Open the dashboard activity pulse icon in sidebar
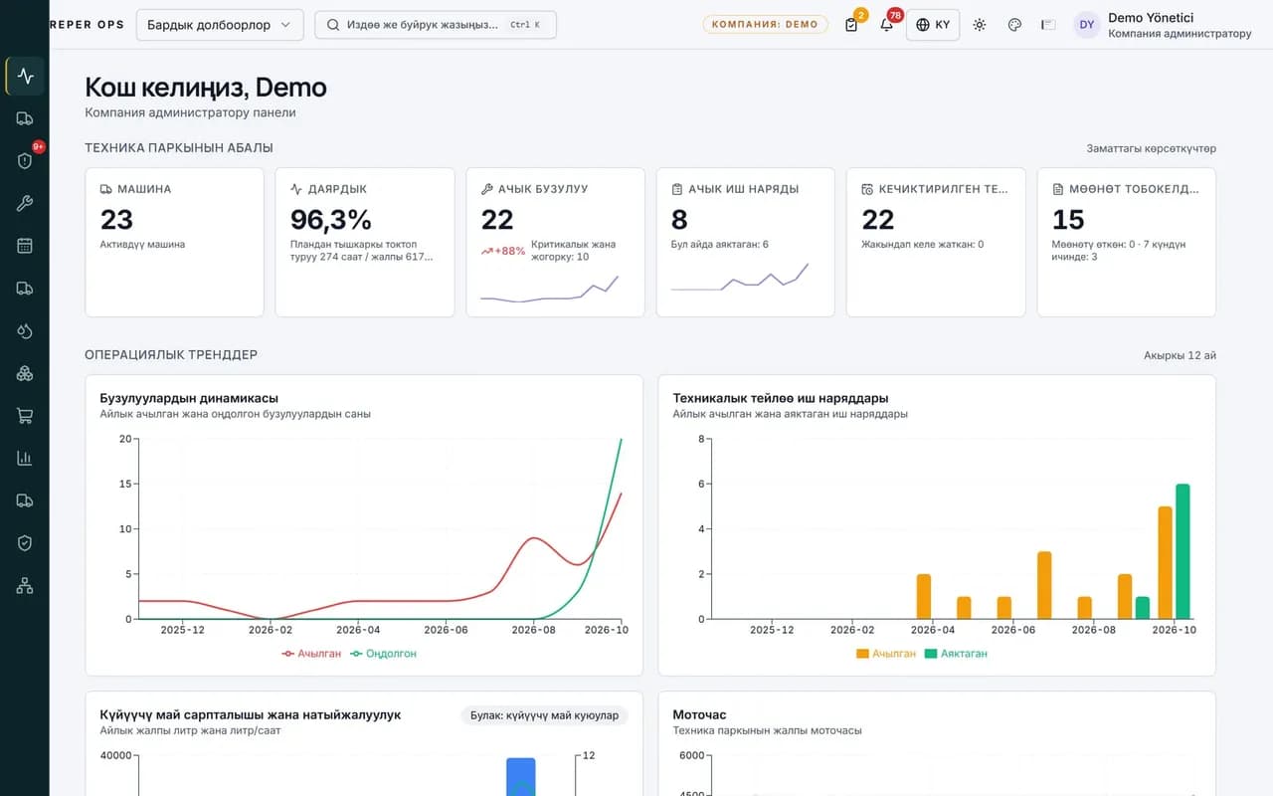Screen dimensions: 1273x796 [x=25, y=76]
